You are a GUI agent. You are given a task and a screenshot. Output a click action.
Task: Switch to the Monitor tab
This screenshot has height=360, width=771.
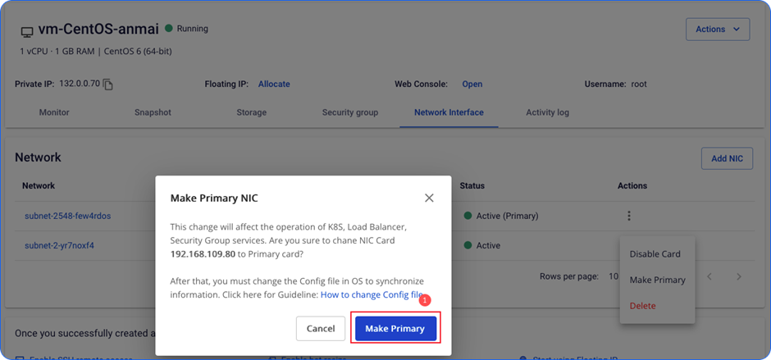click(x=54, y=112)
